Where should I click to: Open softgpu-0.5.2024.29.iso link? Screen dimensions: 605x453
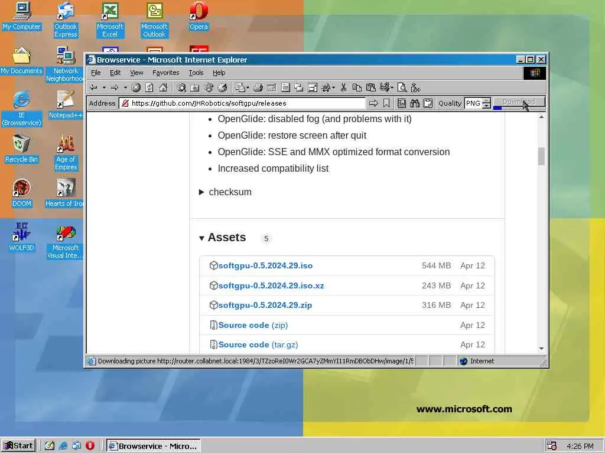point(265,266)
